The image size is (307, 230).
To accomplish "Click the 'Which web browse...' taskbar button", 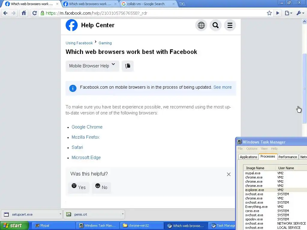I will pyautogui.click(x=186, y=226).
